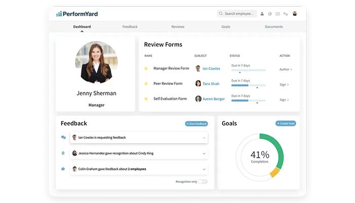Click the recognition badge icon beside Jessica Hernandez
Image resolution: width=355 pixels, height=203 pixels.
63,153
